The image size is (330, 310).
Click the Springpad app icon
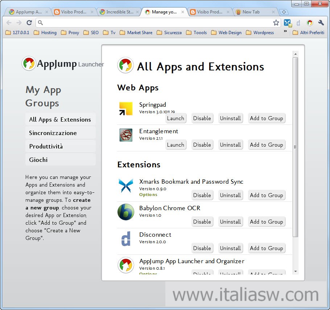[126, 109]
